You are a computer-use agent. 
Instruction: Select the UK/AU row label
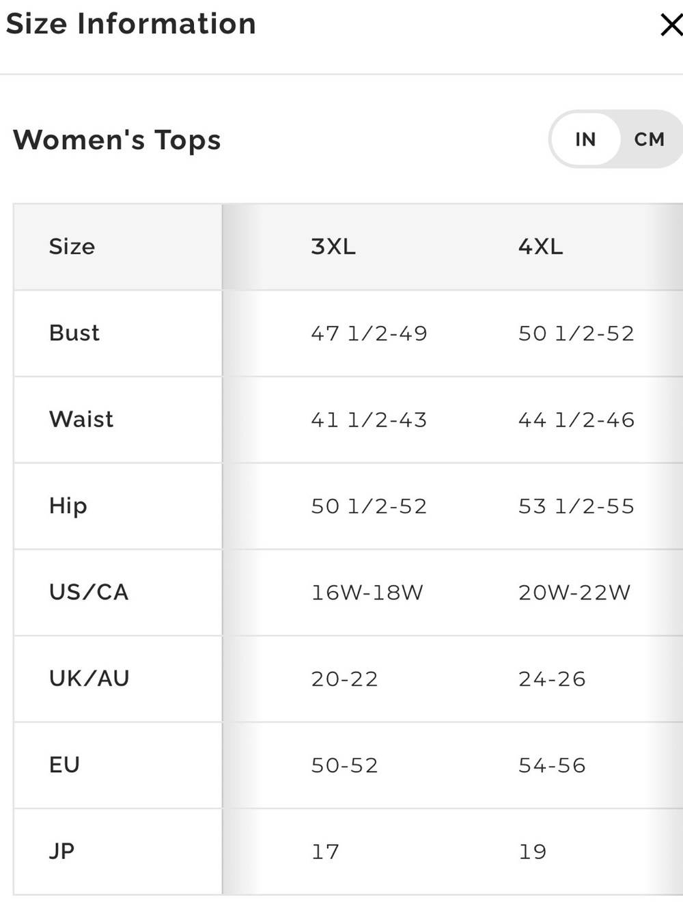click(x=89, y=678)
